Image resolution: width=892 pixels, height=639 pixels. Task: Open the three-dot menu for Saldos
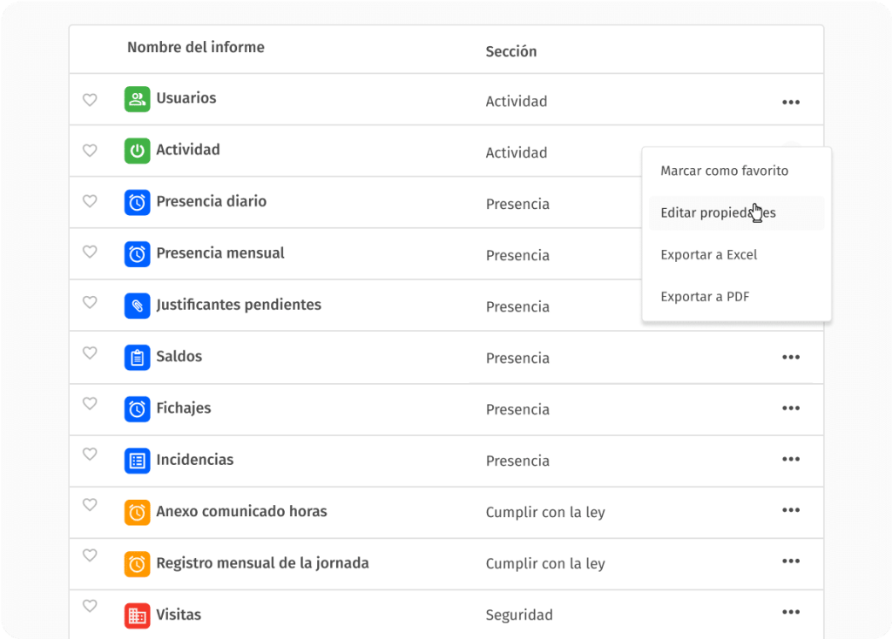tap(790, 357)
